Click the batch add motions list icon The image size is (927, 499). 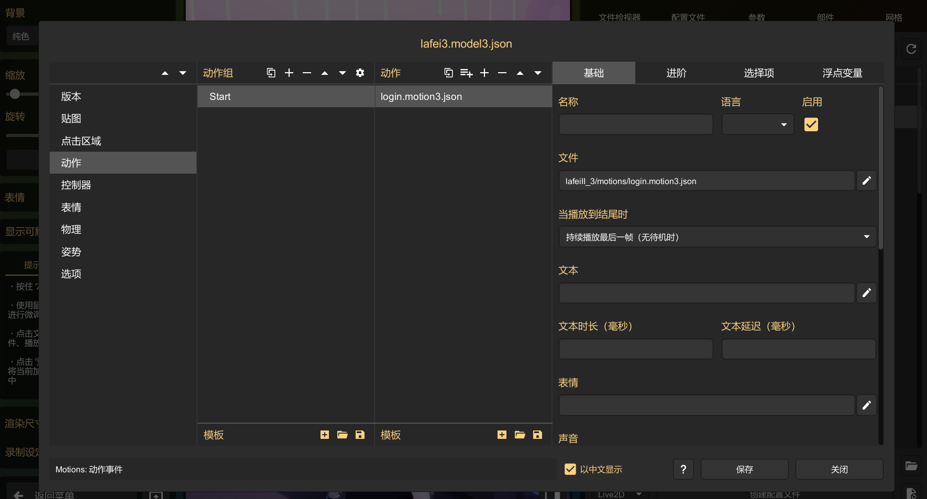tap(466, 73)
